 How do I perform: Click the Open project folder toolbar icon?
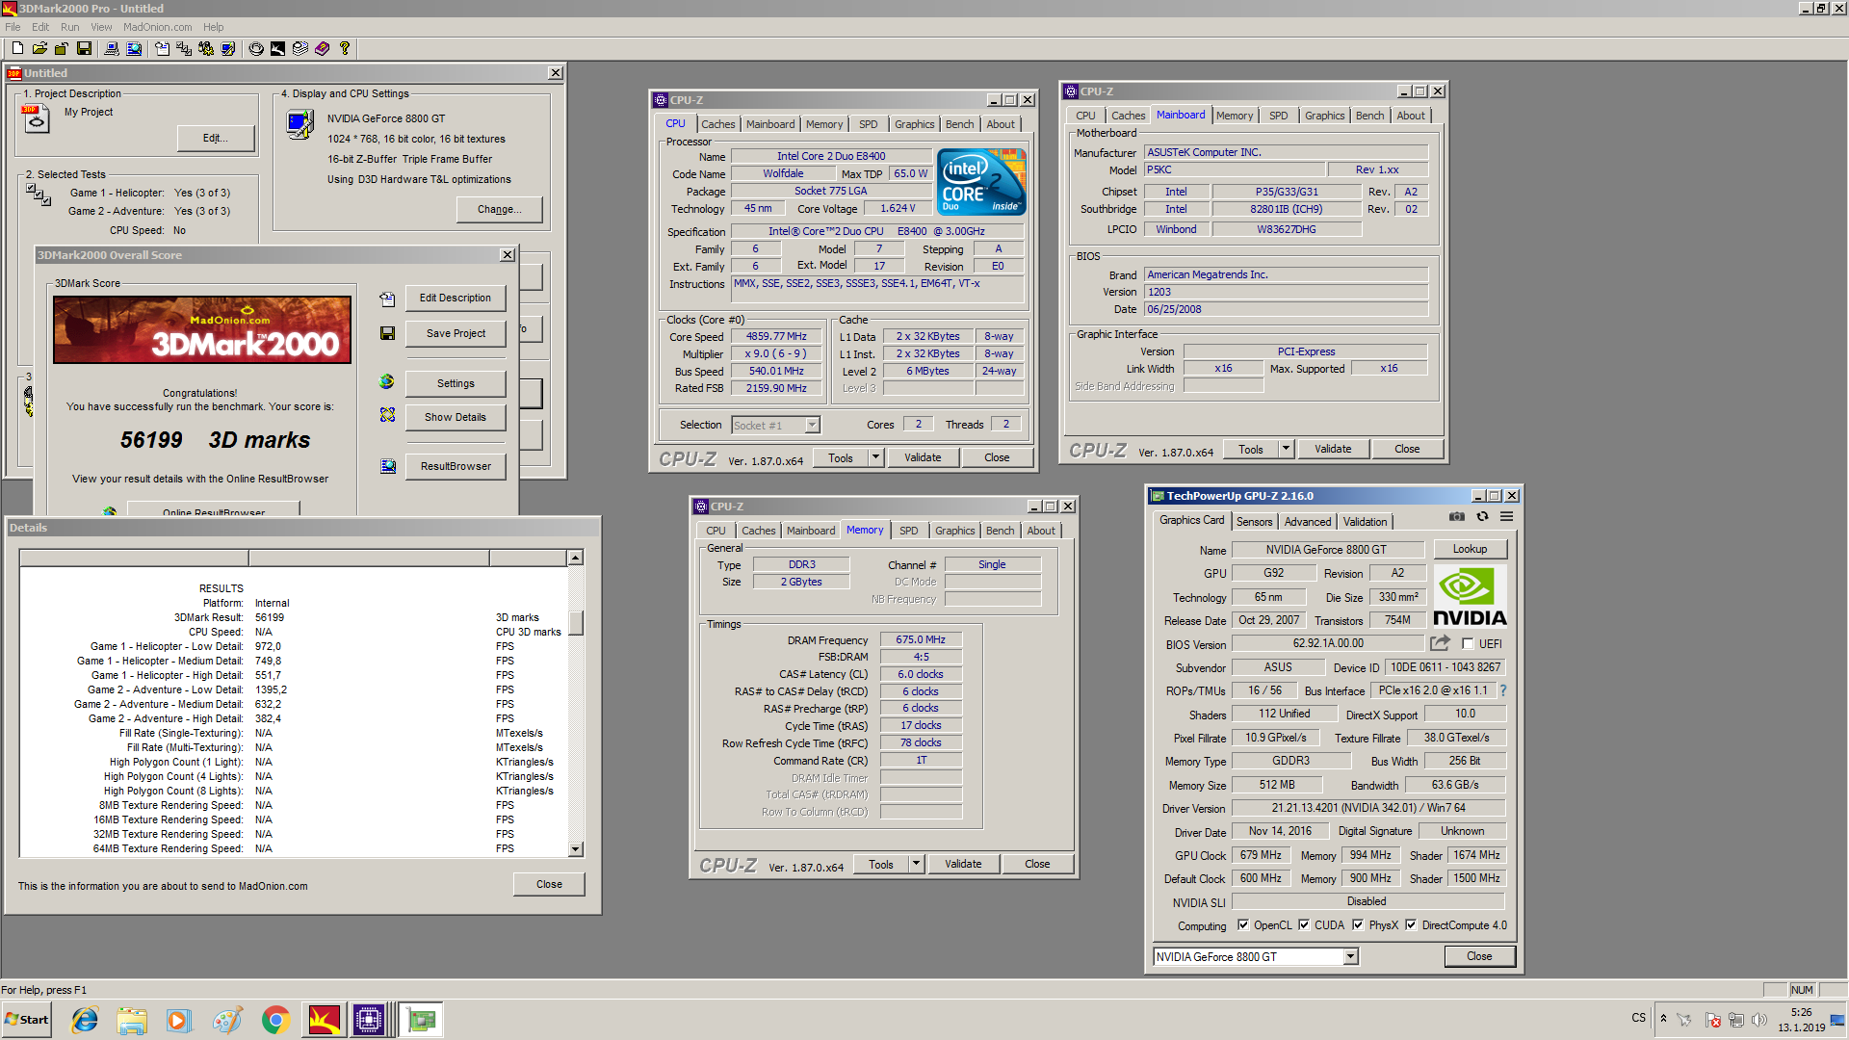coord(39,48)
